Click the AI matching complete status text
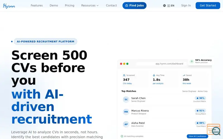This screenshot has height=139, width=223. click(134, 136)
